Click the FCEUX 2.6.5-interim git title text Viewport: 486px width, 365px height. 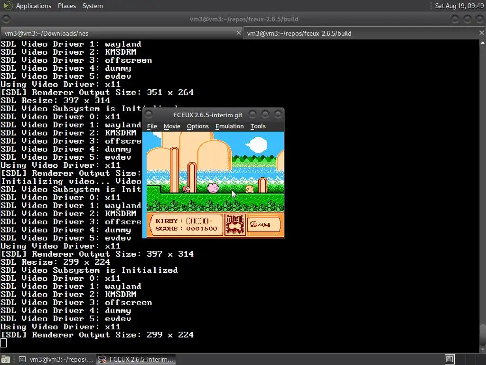coord(207,115)
